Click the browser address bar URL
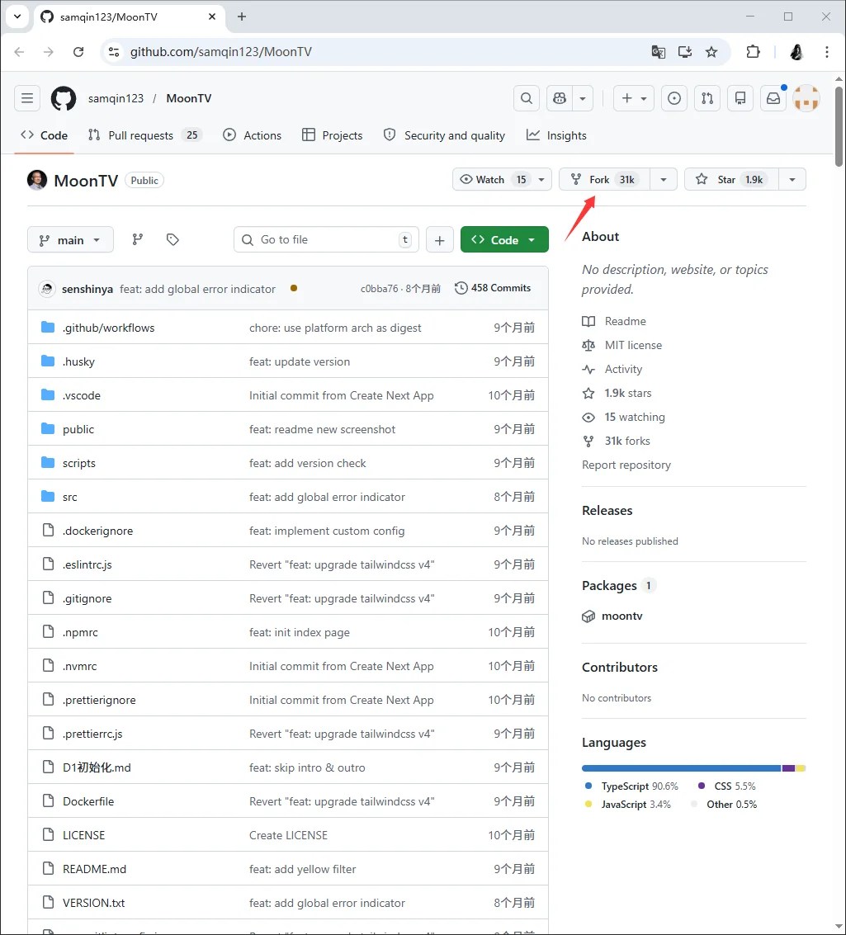846x935 pixels. [220, 52]
